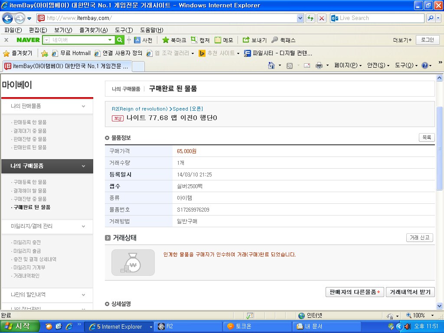444x333 pixels.
Task: Expand the 나의 판매물품 sidebar section
Action: 83,106
